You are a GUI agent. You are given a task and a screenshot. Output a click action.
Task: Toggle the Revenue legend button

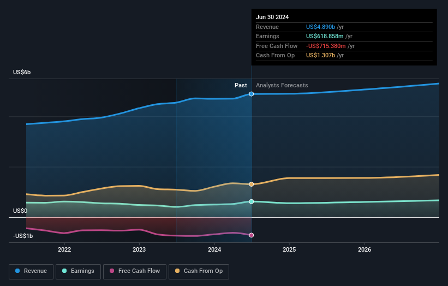31,271
